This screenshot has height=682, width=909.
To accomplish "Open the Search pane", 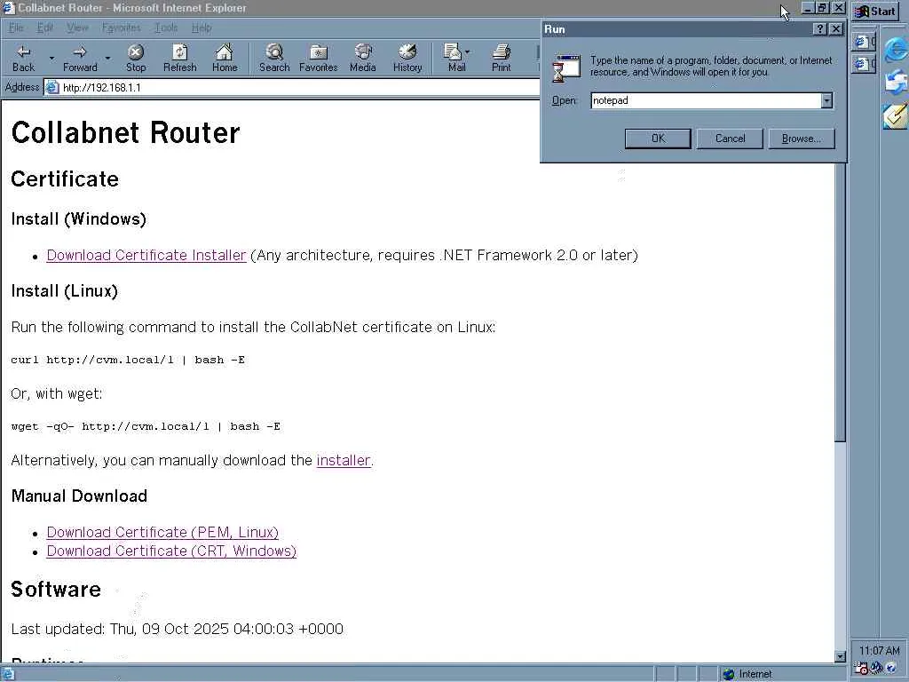I will point(274,58).
